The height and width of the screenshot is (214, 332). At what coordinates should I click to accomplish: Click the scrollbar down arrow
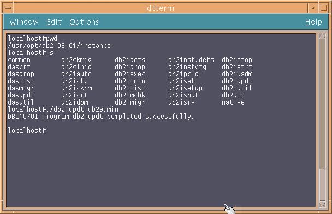pos(322,204)
